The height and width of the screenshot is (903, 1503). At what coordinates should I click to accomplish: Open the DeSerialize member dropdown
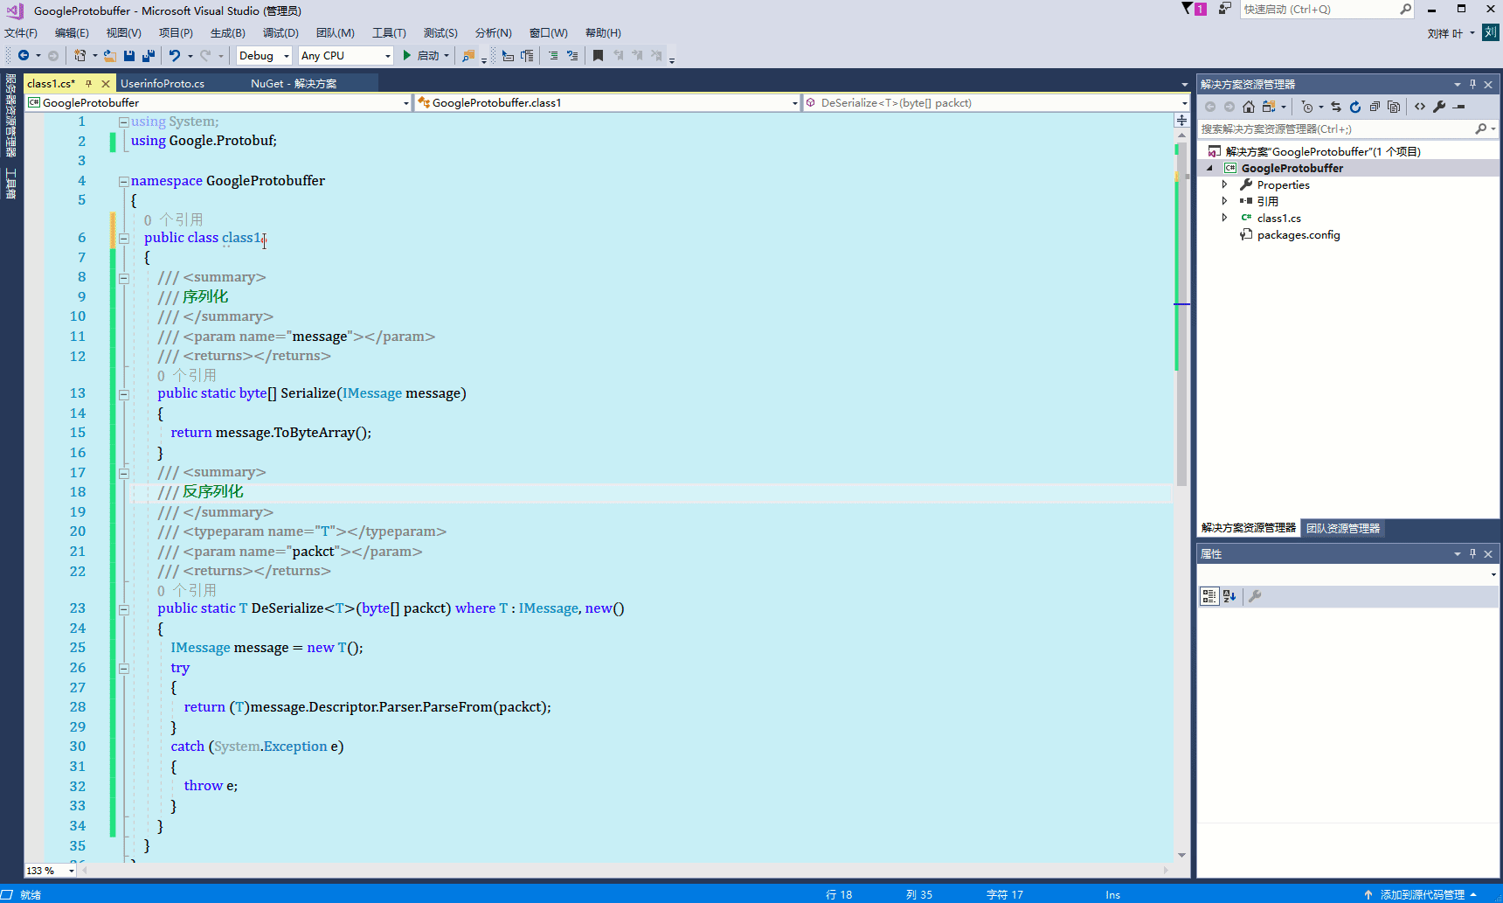996,103
